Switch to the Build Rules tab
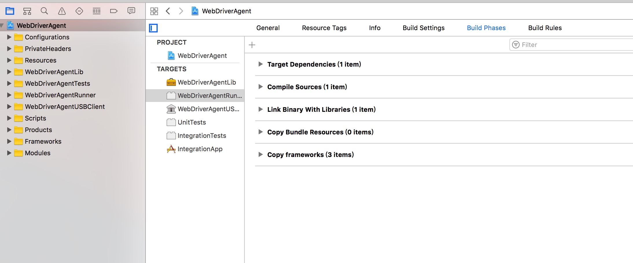 [x=545, y=28]
